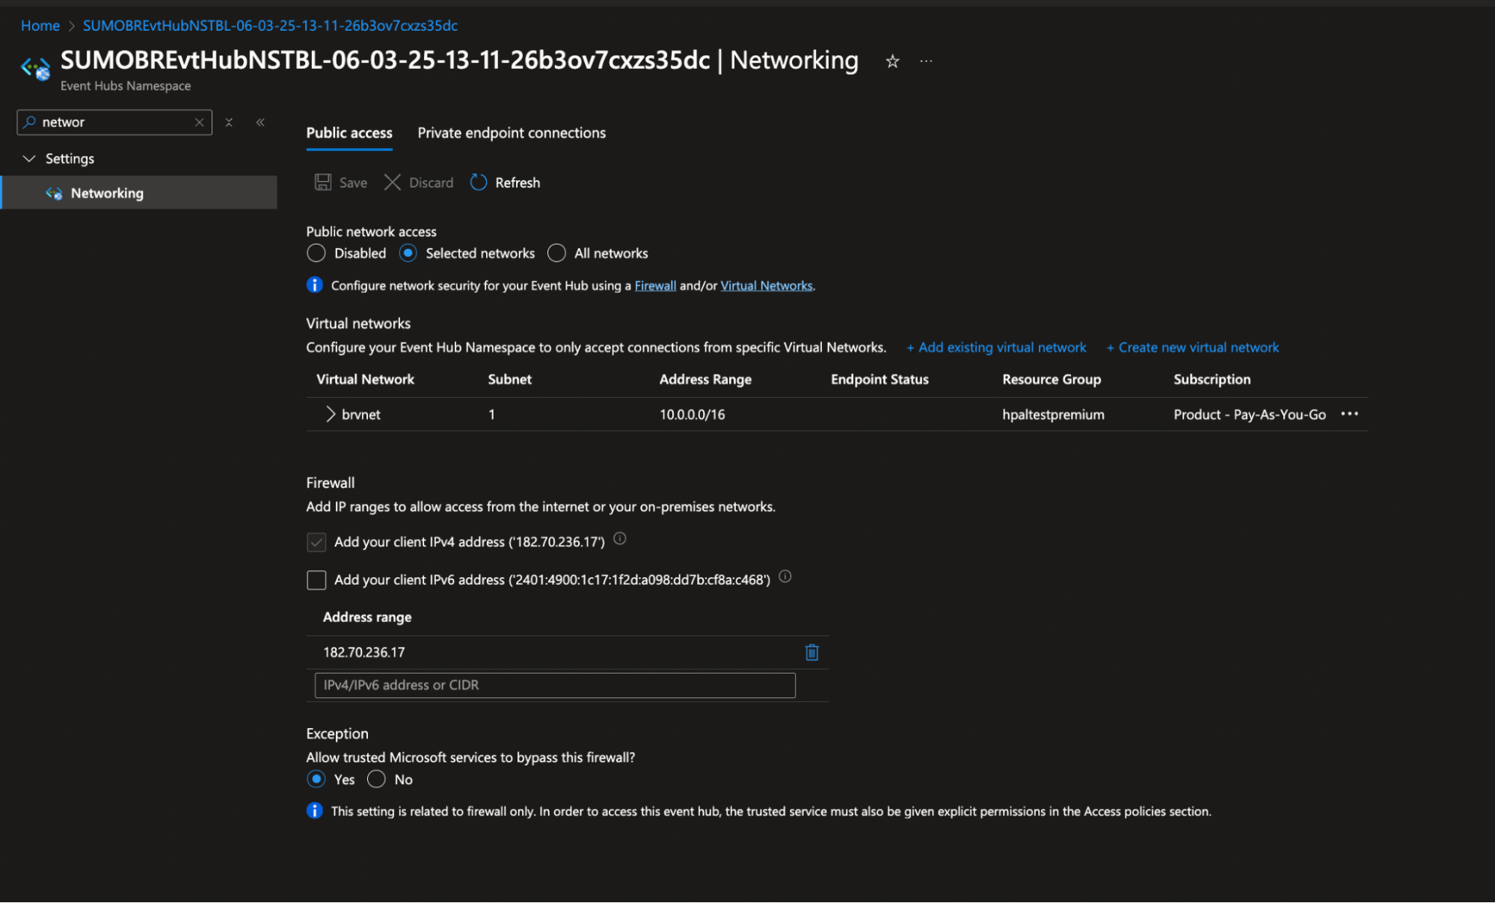1495x903 pixels.
Task: Open the Public access tab
Action: point(349,132)
